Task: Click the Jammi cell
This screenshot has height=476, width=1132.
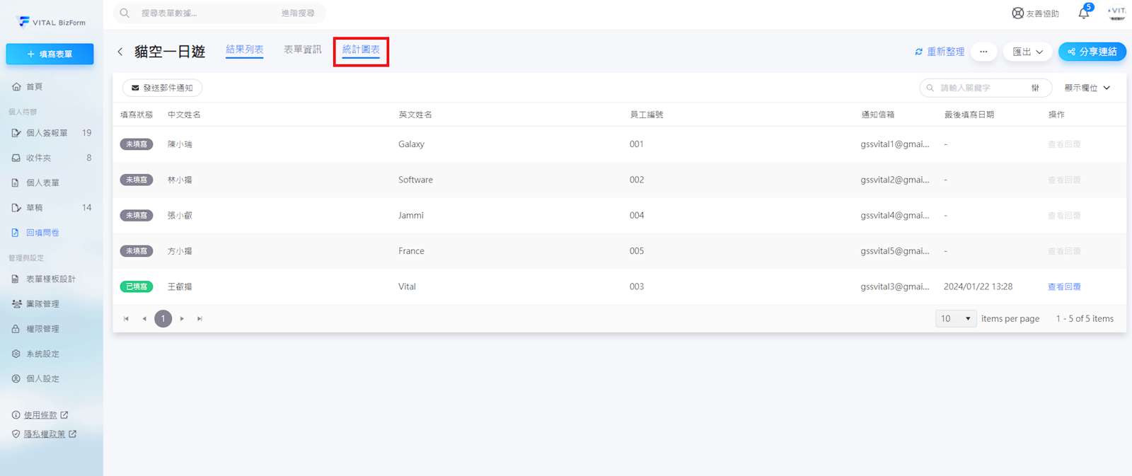Action: [411, 215]
